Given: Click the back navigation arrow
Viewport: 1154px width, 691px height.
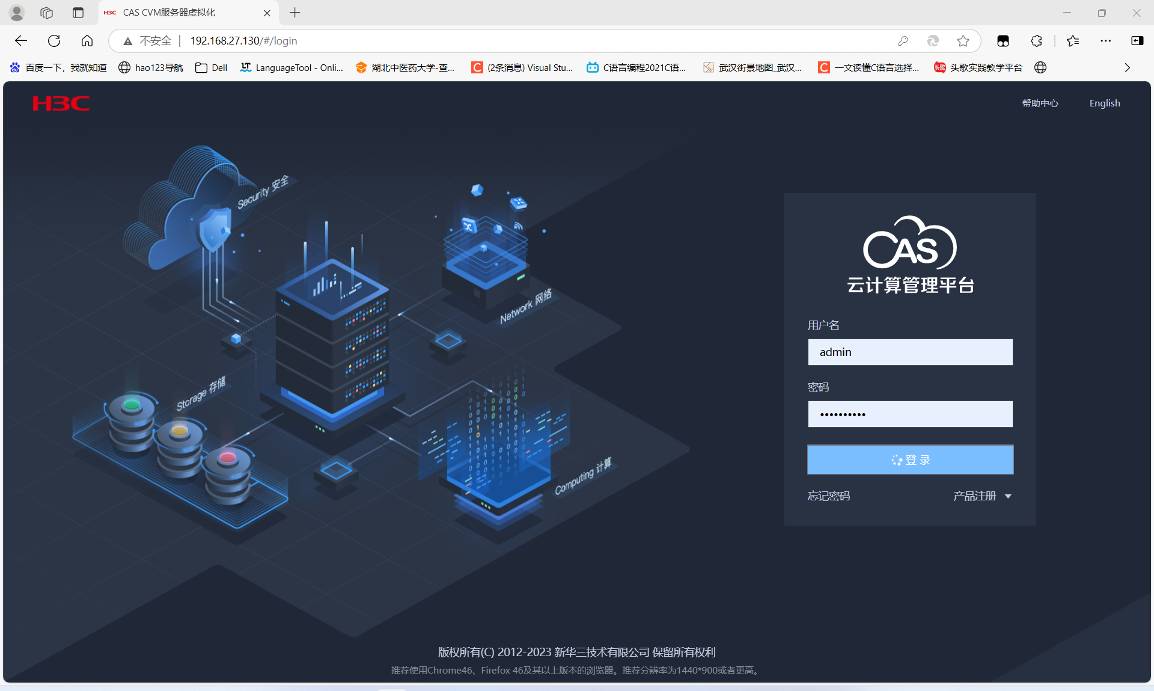Looking at the screenshot, I should 21,41.
